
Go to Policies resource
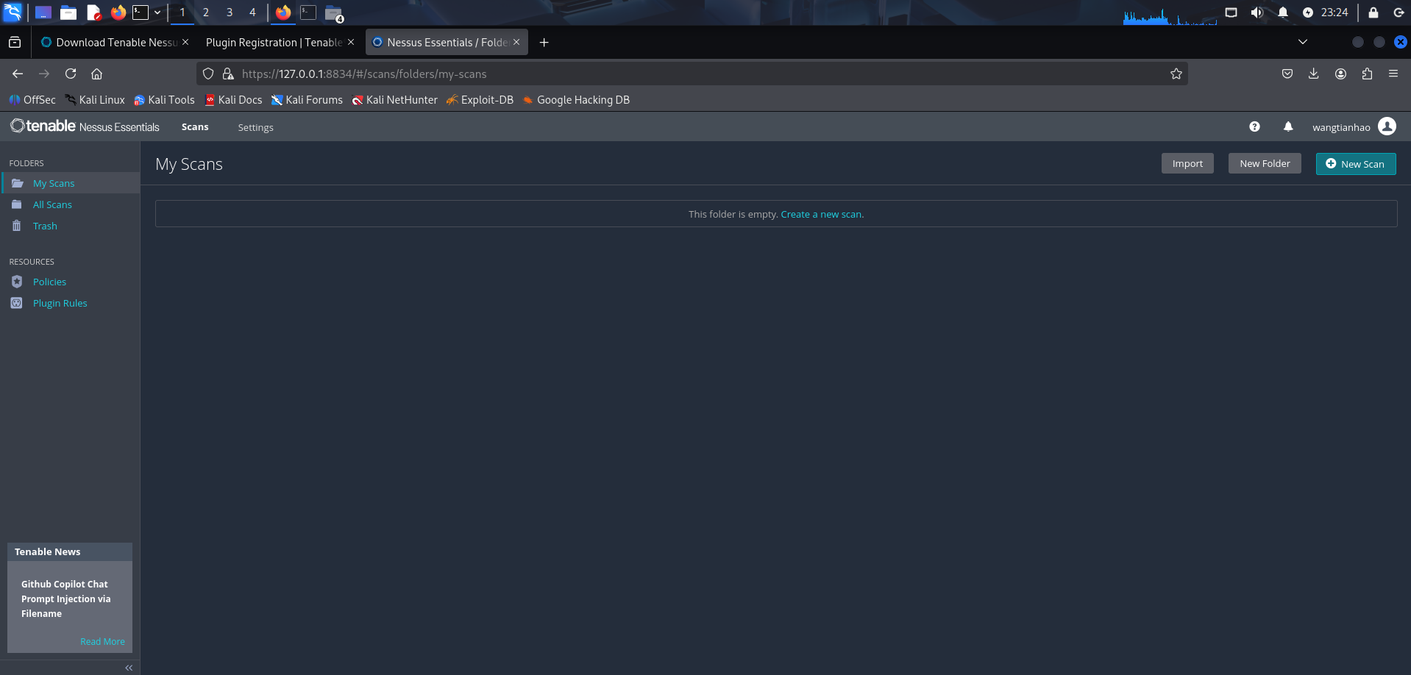(x=49, y=282)
